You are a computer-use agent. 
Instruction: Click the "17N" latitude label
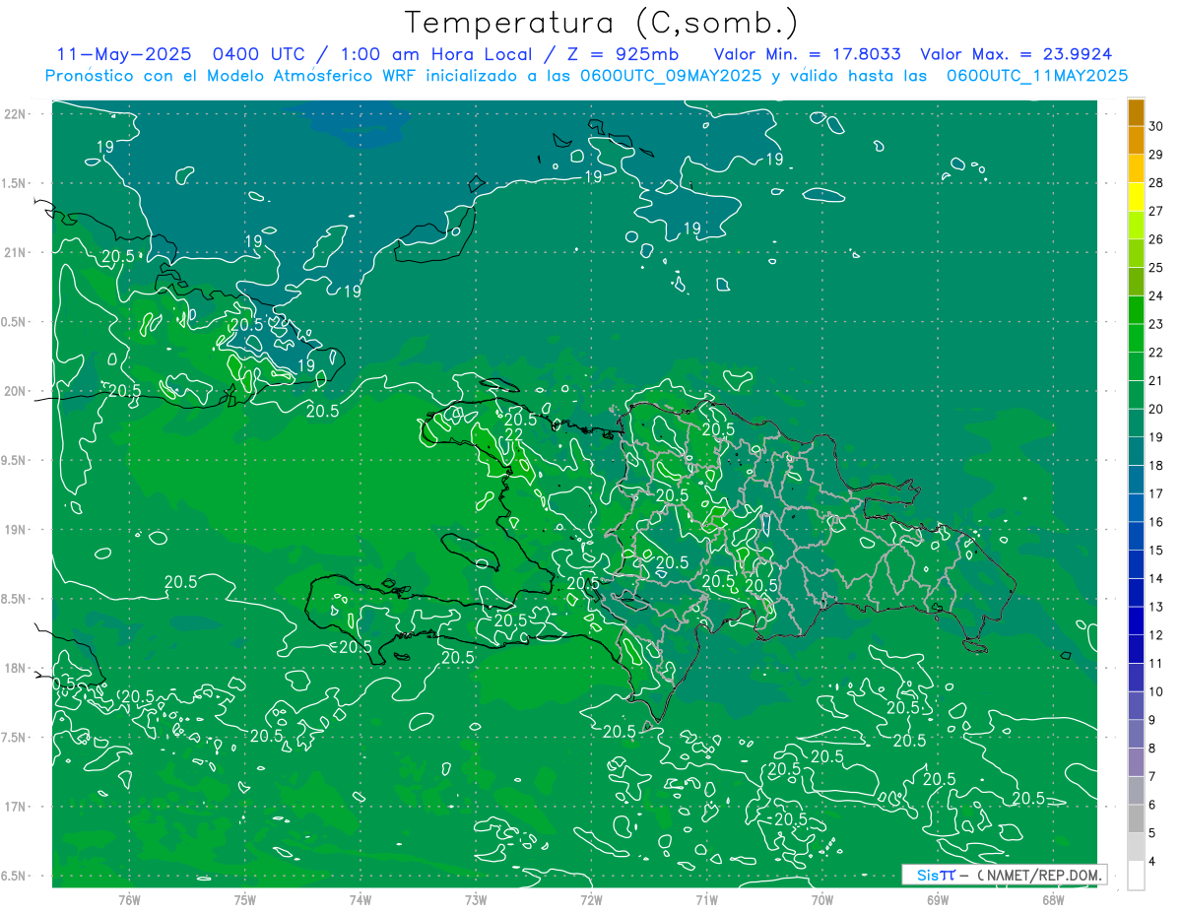(x=15, y=807)
